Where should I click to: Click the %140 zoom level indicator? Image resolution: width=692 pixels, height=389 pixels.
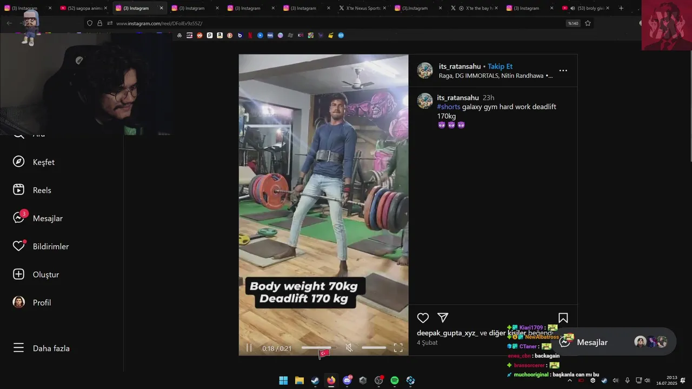(x=573, y=23)
